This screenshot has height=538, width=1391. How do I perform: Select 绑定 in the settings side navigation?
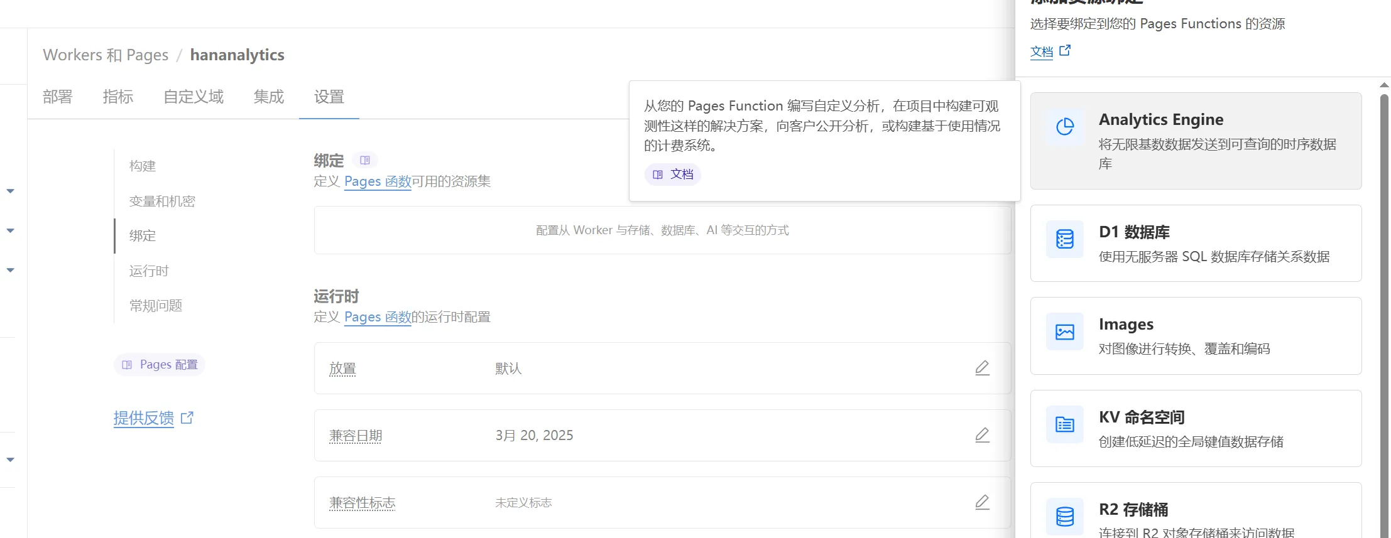(x=143, y=235)
